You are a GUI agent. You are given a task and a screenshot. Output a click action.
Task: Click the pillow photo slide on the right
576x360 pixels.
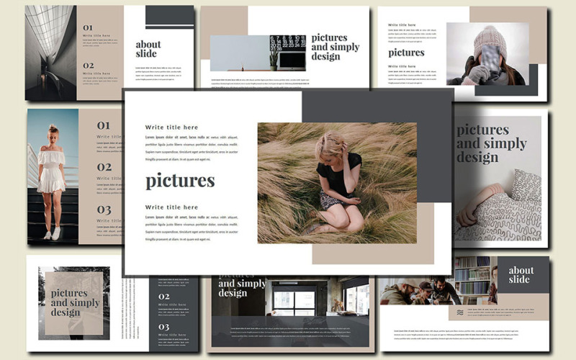point(500,178)
